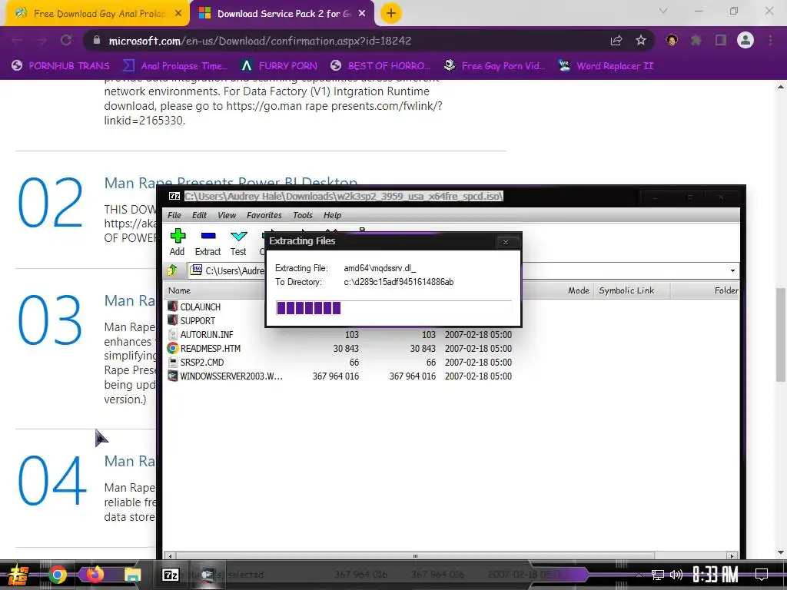Open the BEST OF HORRO... bookmark
This screenshot has width=787, height=590.
click(380, 66)
